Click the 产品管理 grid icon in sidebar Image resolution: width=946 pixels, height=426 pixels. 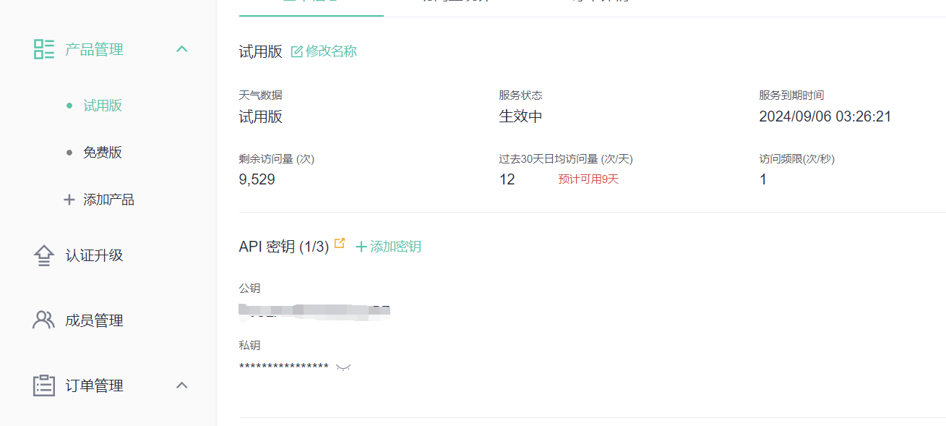point(44,49)
